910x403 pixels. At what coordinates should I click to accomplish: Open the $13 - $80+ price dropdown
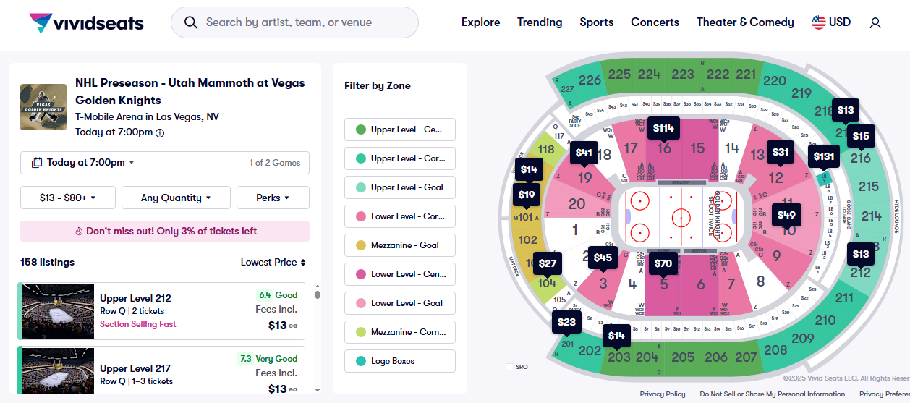pyautogui.click(x=67, y=198)
